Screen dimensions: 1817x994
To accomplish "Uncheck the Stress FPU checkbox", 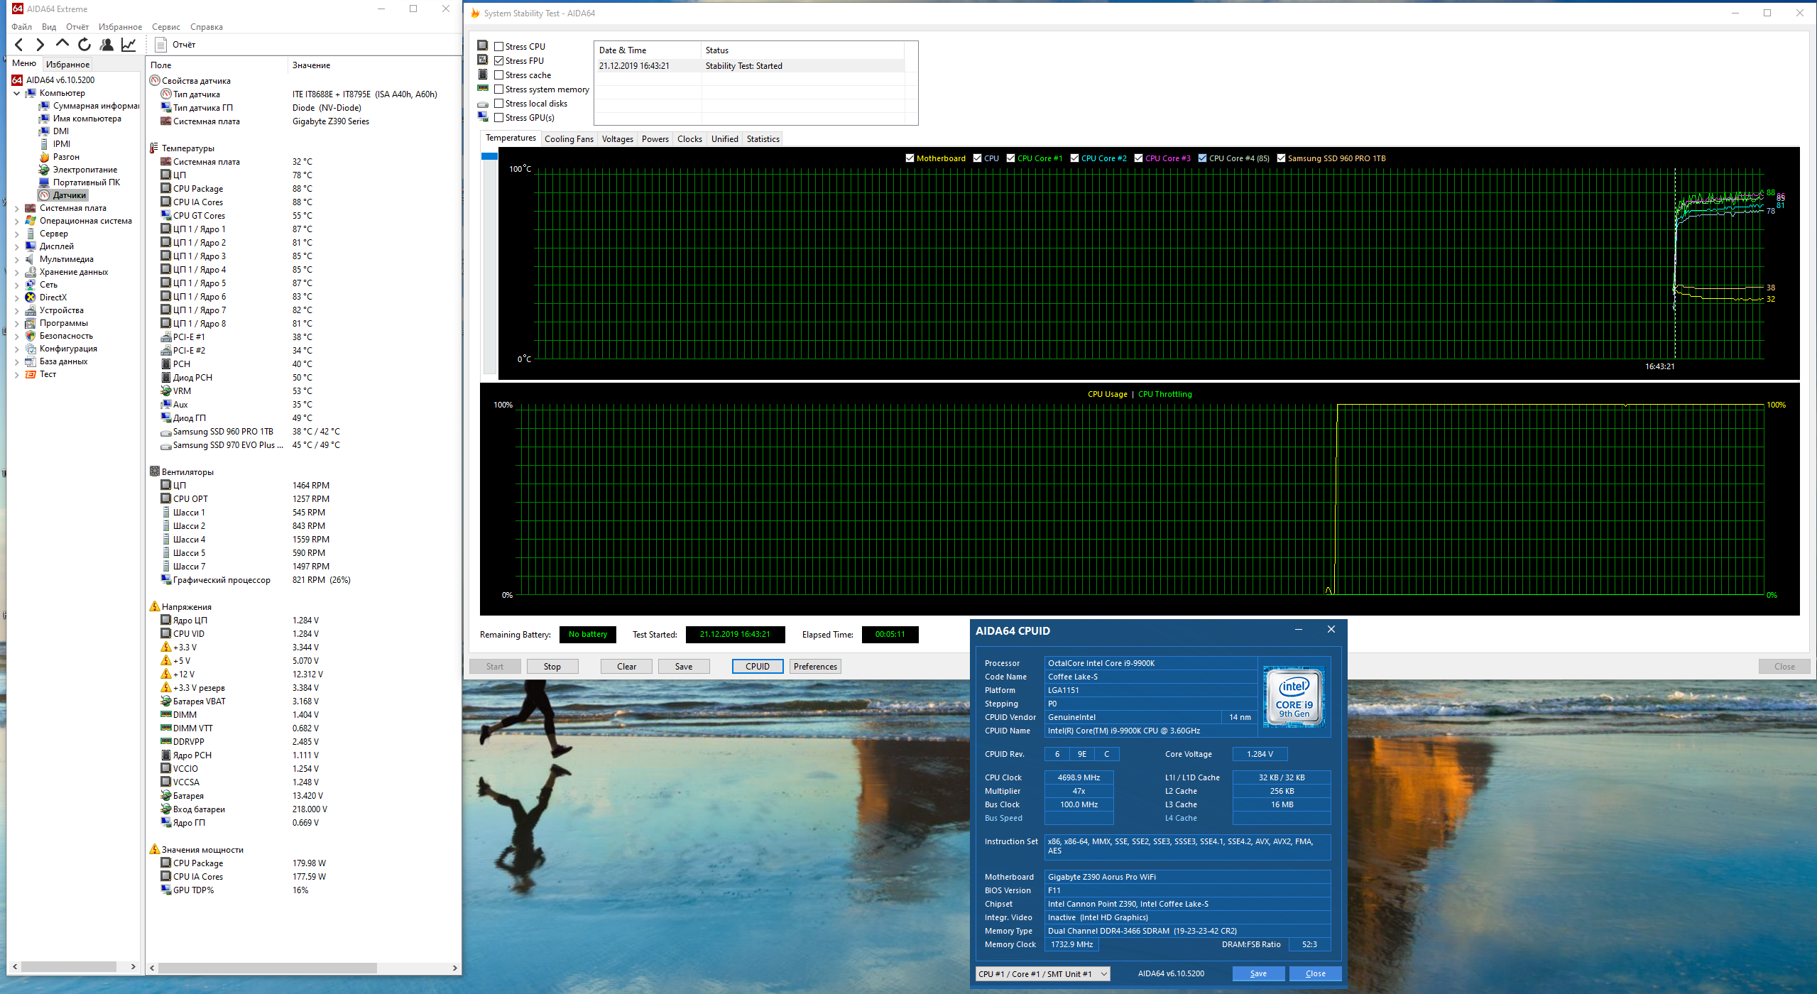I will coord(499,61).
